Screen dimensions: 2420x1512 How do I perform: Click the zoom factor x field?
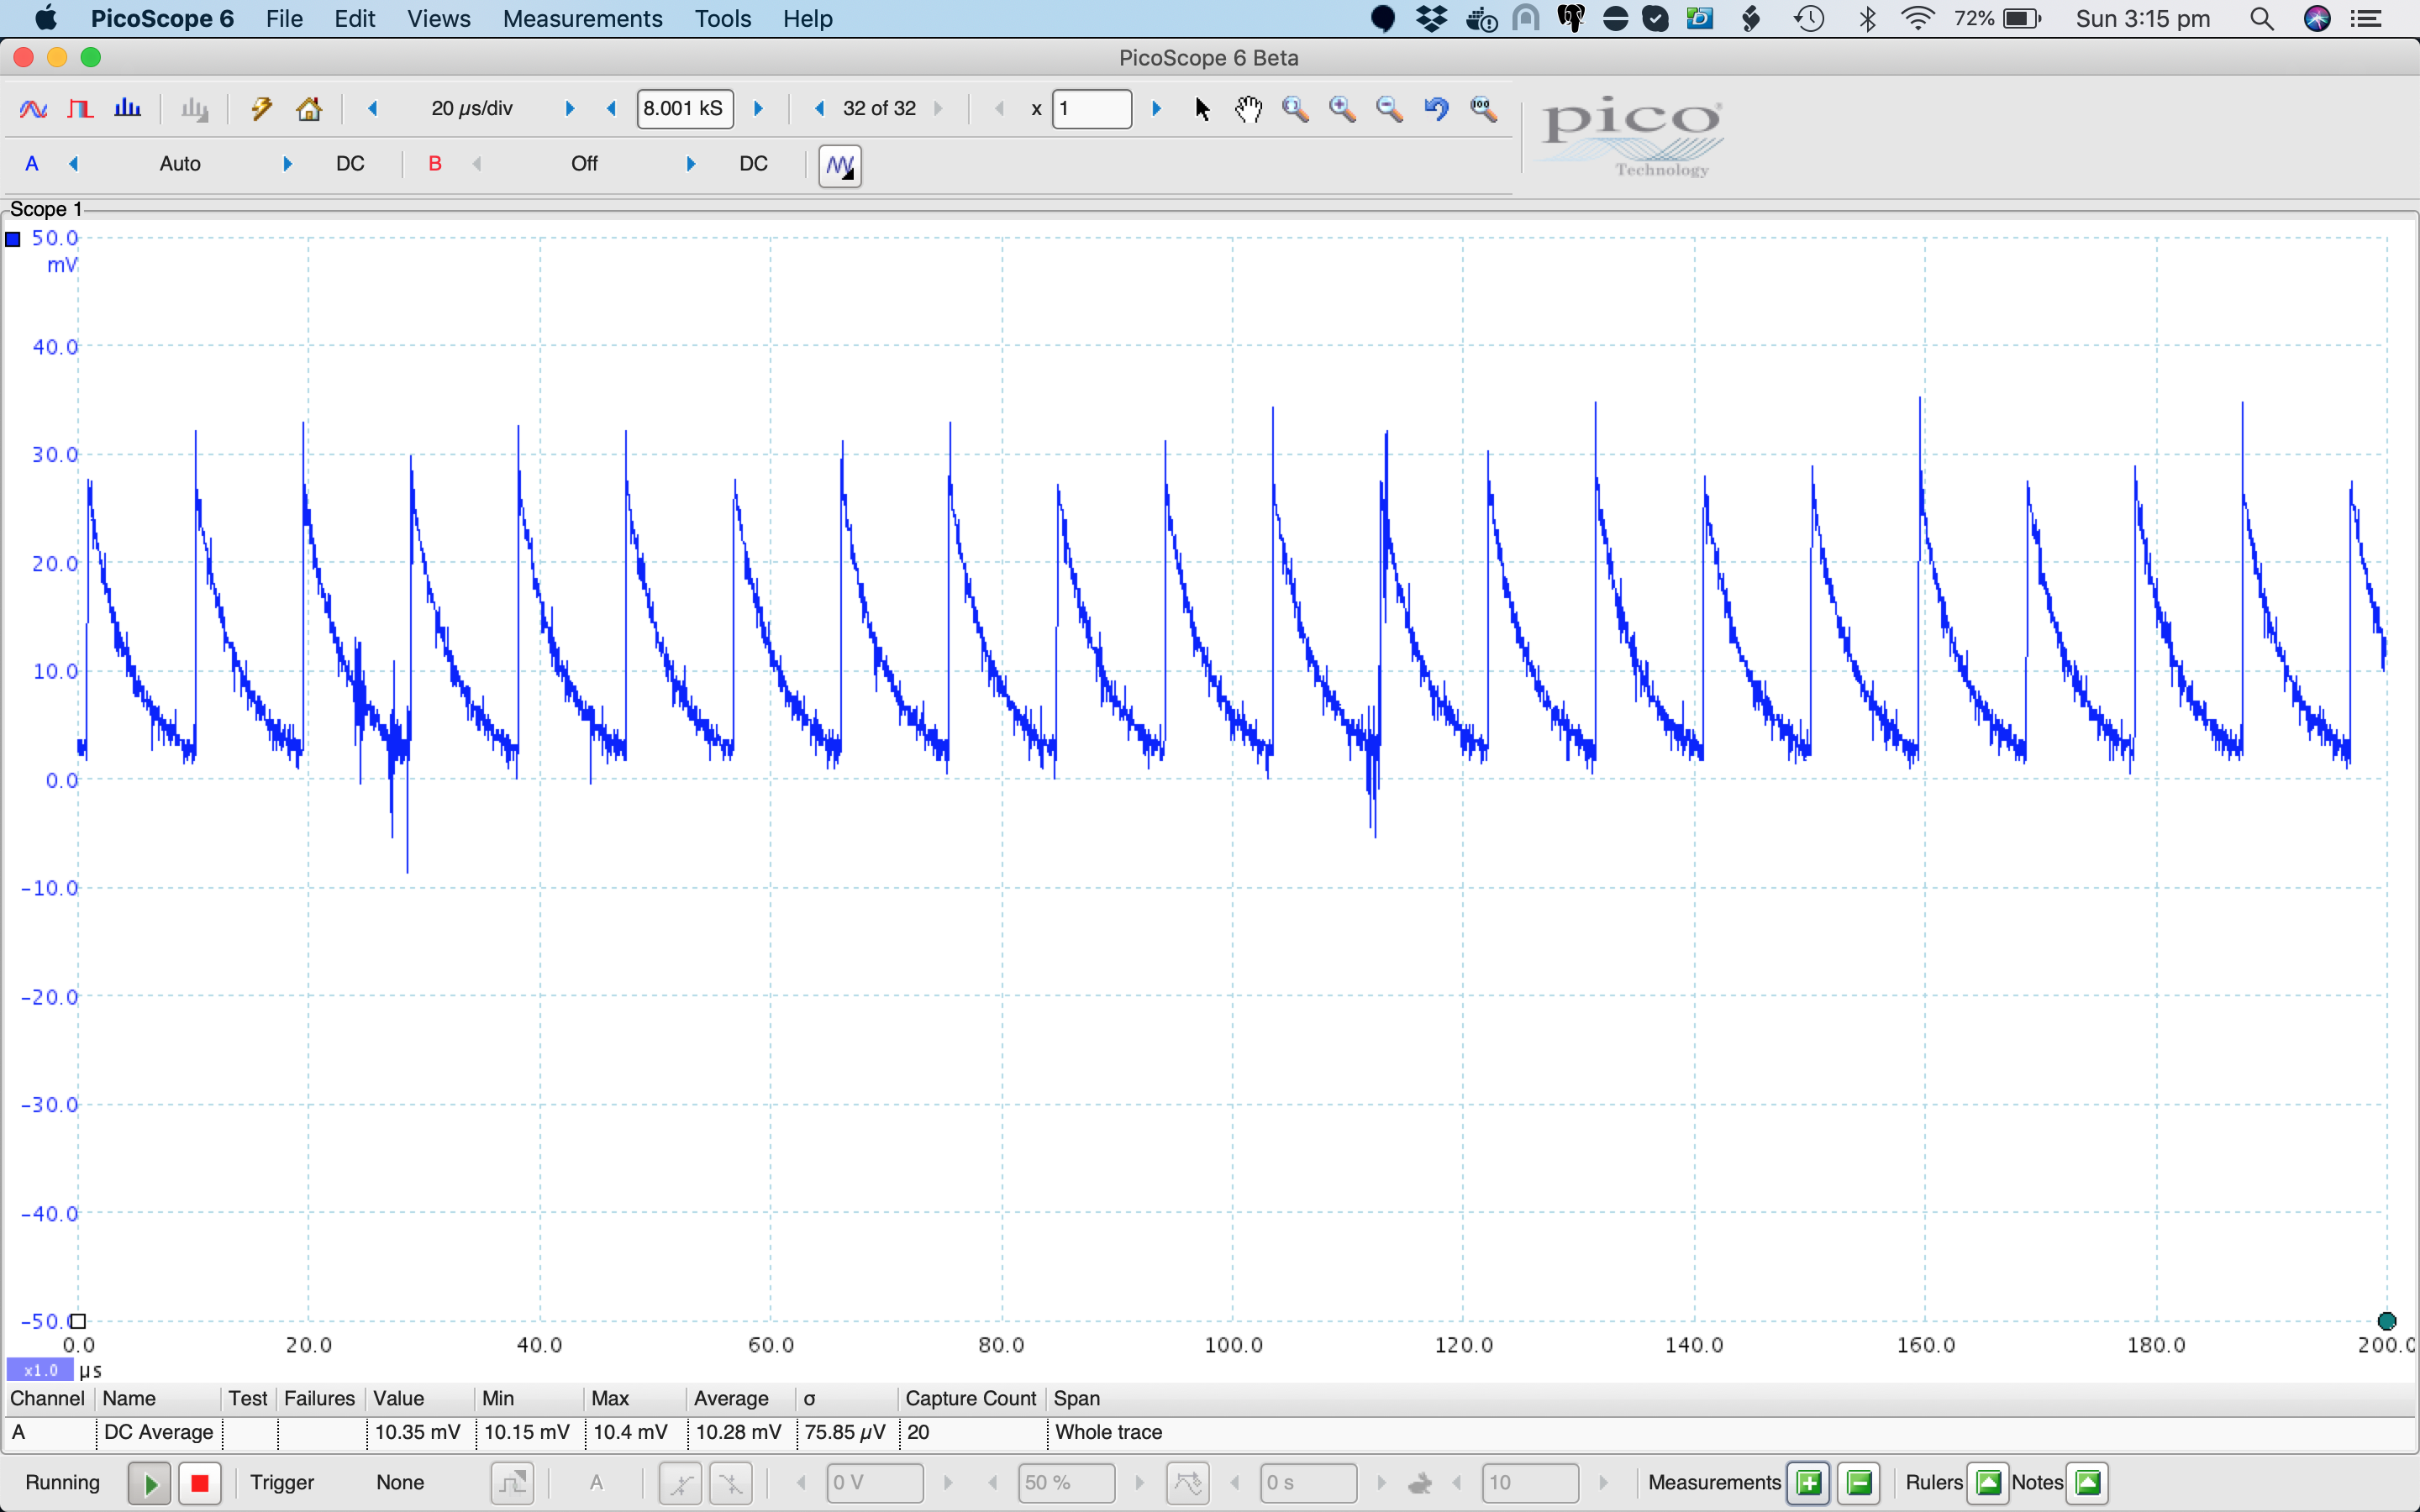tap(1092, 108)
